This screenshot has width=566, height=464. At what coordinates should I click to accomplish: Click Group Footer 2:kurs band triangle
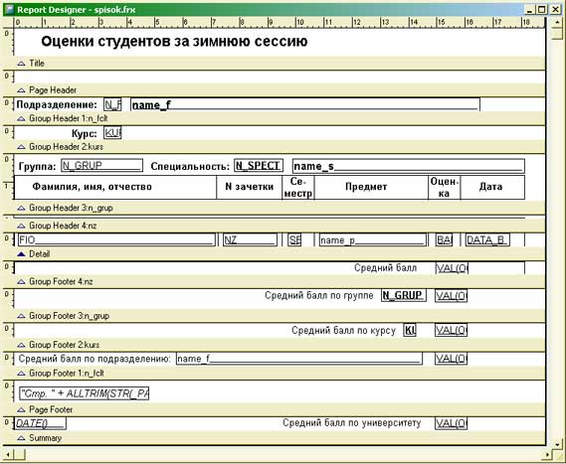pos(21,345)
